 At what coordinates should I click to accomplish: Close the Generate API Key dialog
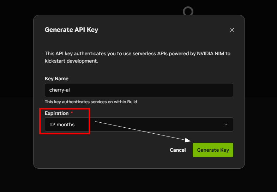click(x=232, y=30)
